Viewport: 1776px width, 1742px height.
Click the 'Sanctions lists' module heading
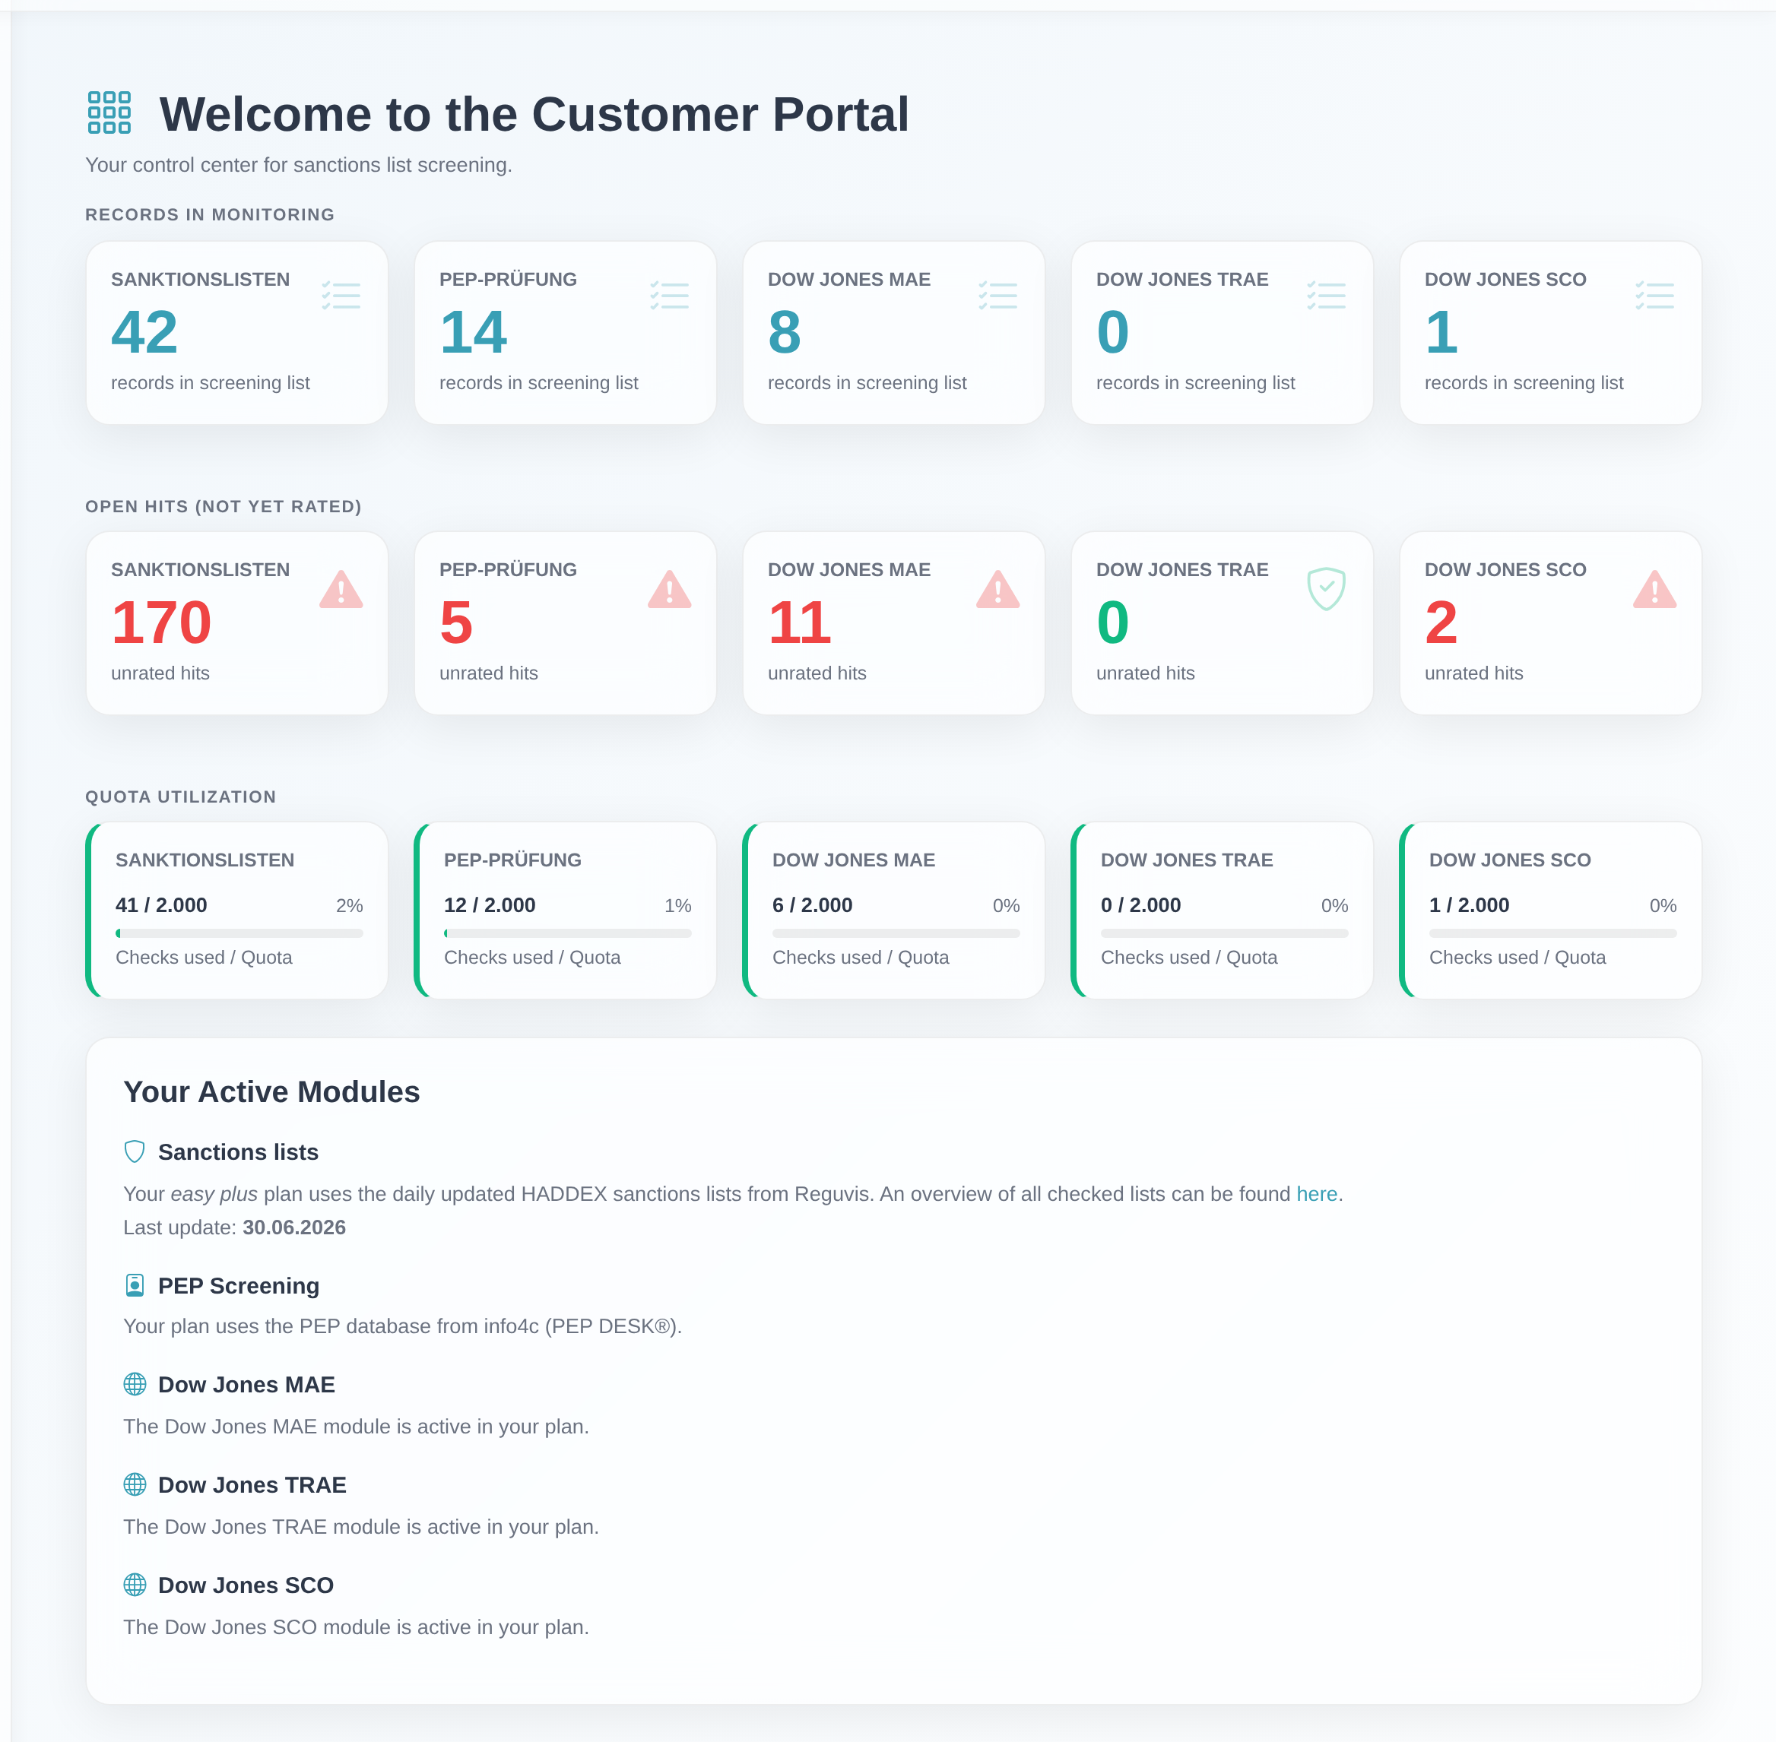click(238, 1152)
